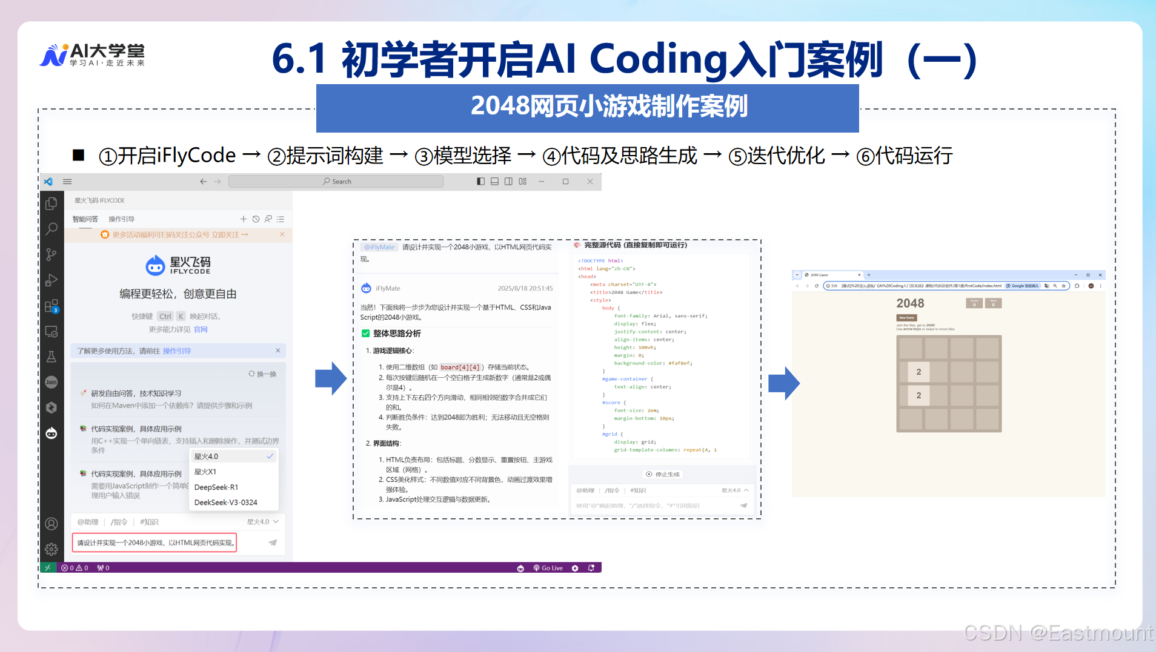Screen dimensions: 1156x652
Task: Insert /指令 in the left chat input toolbar
Action: pos(119,522)
